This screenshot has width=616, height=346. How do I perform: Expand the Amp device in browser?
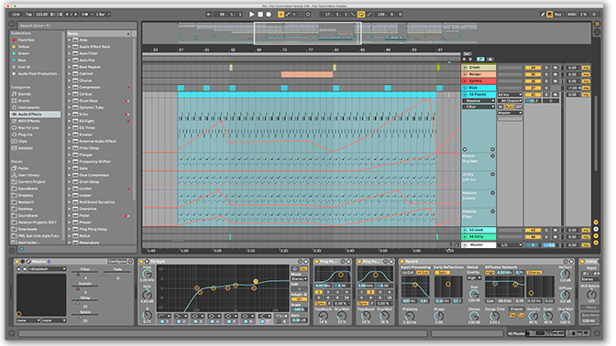click(69, 40)
